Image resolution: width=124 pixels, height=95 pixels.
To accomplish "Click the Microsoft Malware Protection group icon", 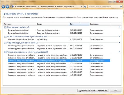I will (5, 36).
